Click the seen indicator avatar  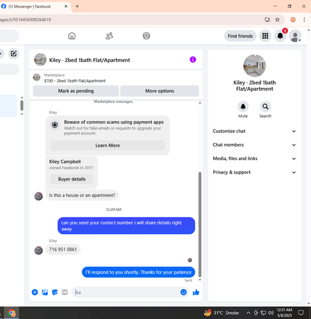pyautogui.click(x=190, y=260)
